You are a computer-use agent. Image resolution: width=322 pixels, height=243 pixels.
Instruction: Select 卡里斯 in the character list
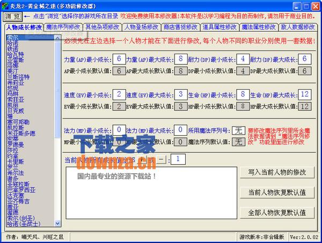click(x=31, y=161)
